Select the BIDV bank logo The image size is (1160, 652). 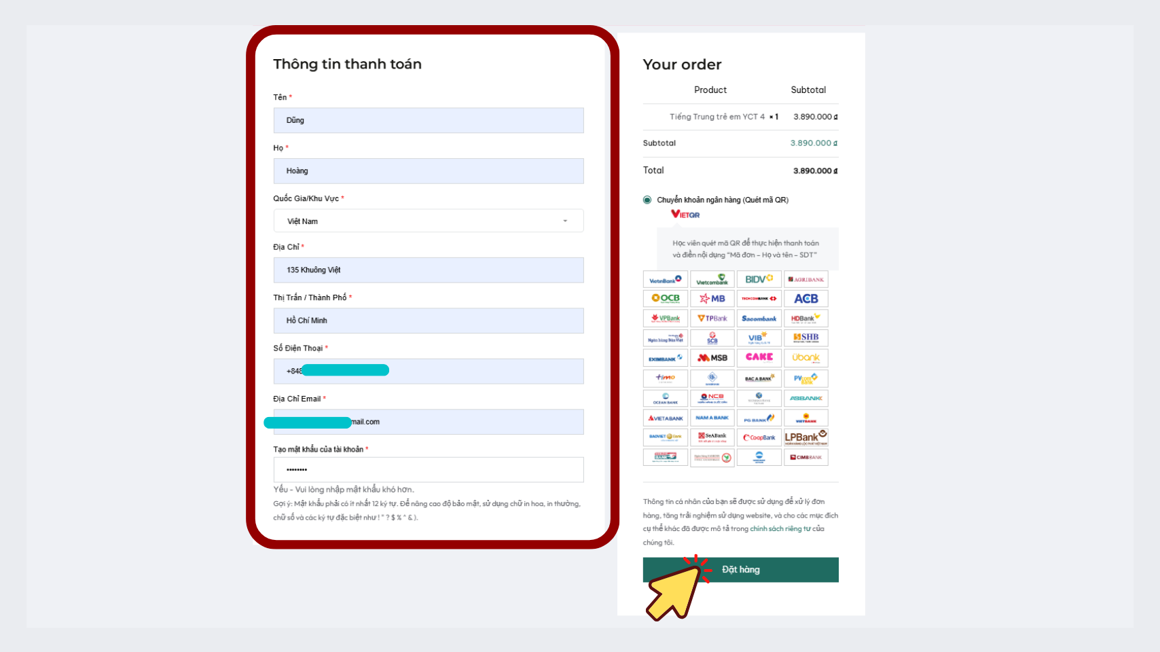pyautogui.click(x=759, y=280)
